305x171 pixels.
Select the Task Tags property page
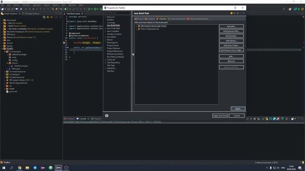coord(111,66)
